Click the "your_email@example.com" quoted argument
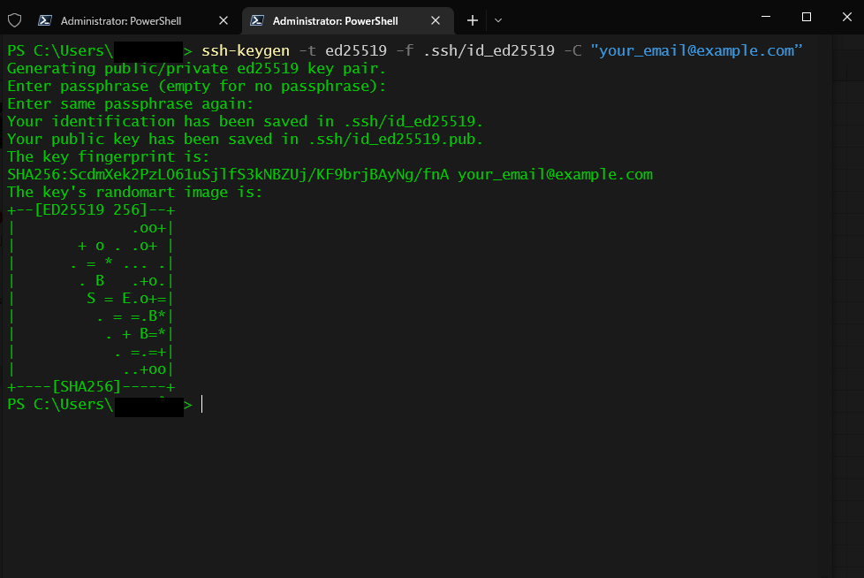This screenshot has width=864, height=578. click(x=696, y=50)
